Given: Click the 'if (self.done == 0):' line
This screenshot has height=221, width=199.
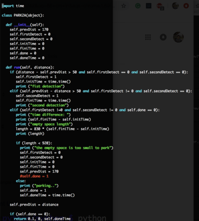Looking at the screenshot, I should tap(30, 214).
